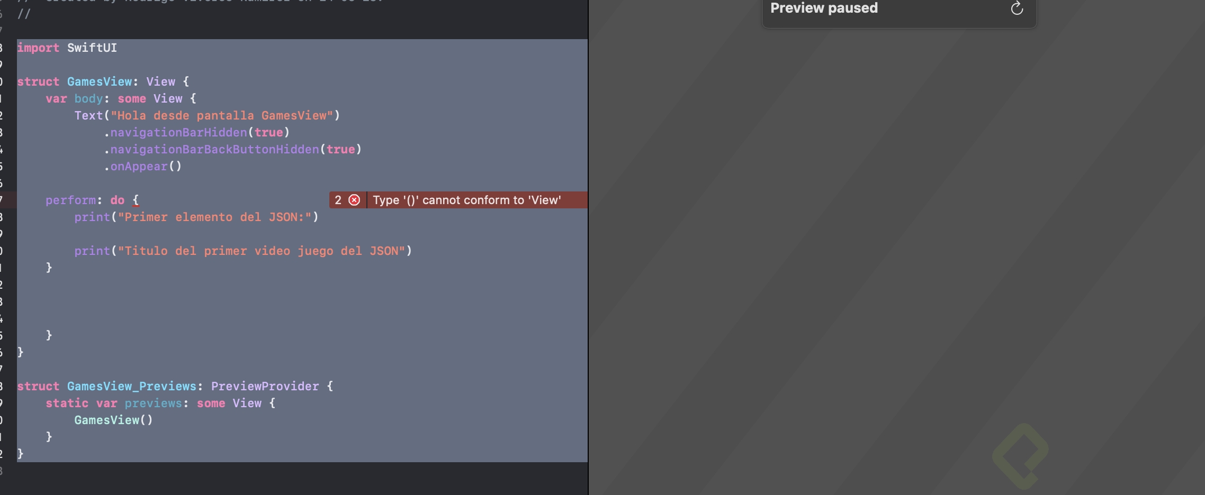Click the "var body: some View {" line
This screenshot has width=1205, height=495.
point(121,98)
